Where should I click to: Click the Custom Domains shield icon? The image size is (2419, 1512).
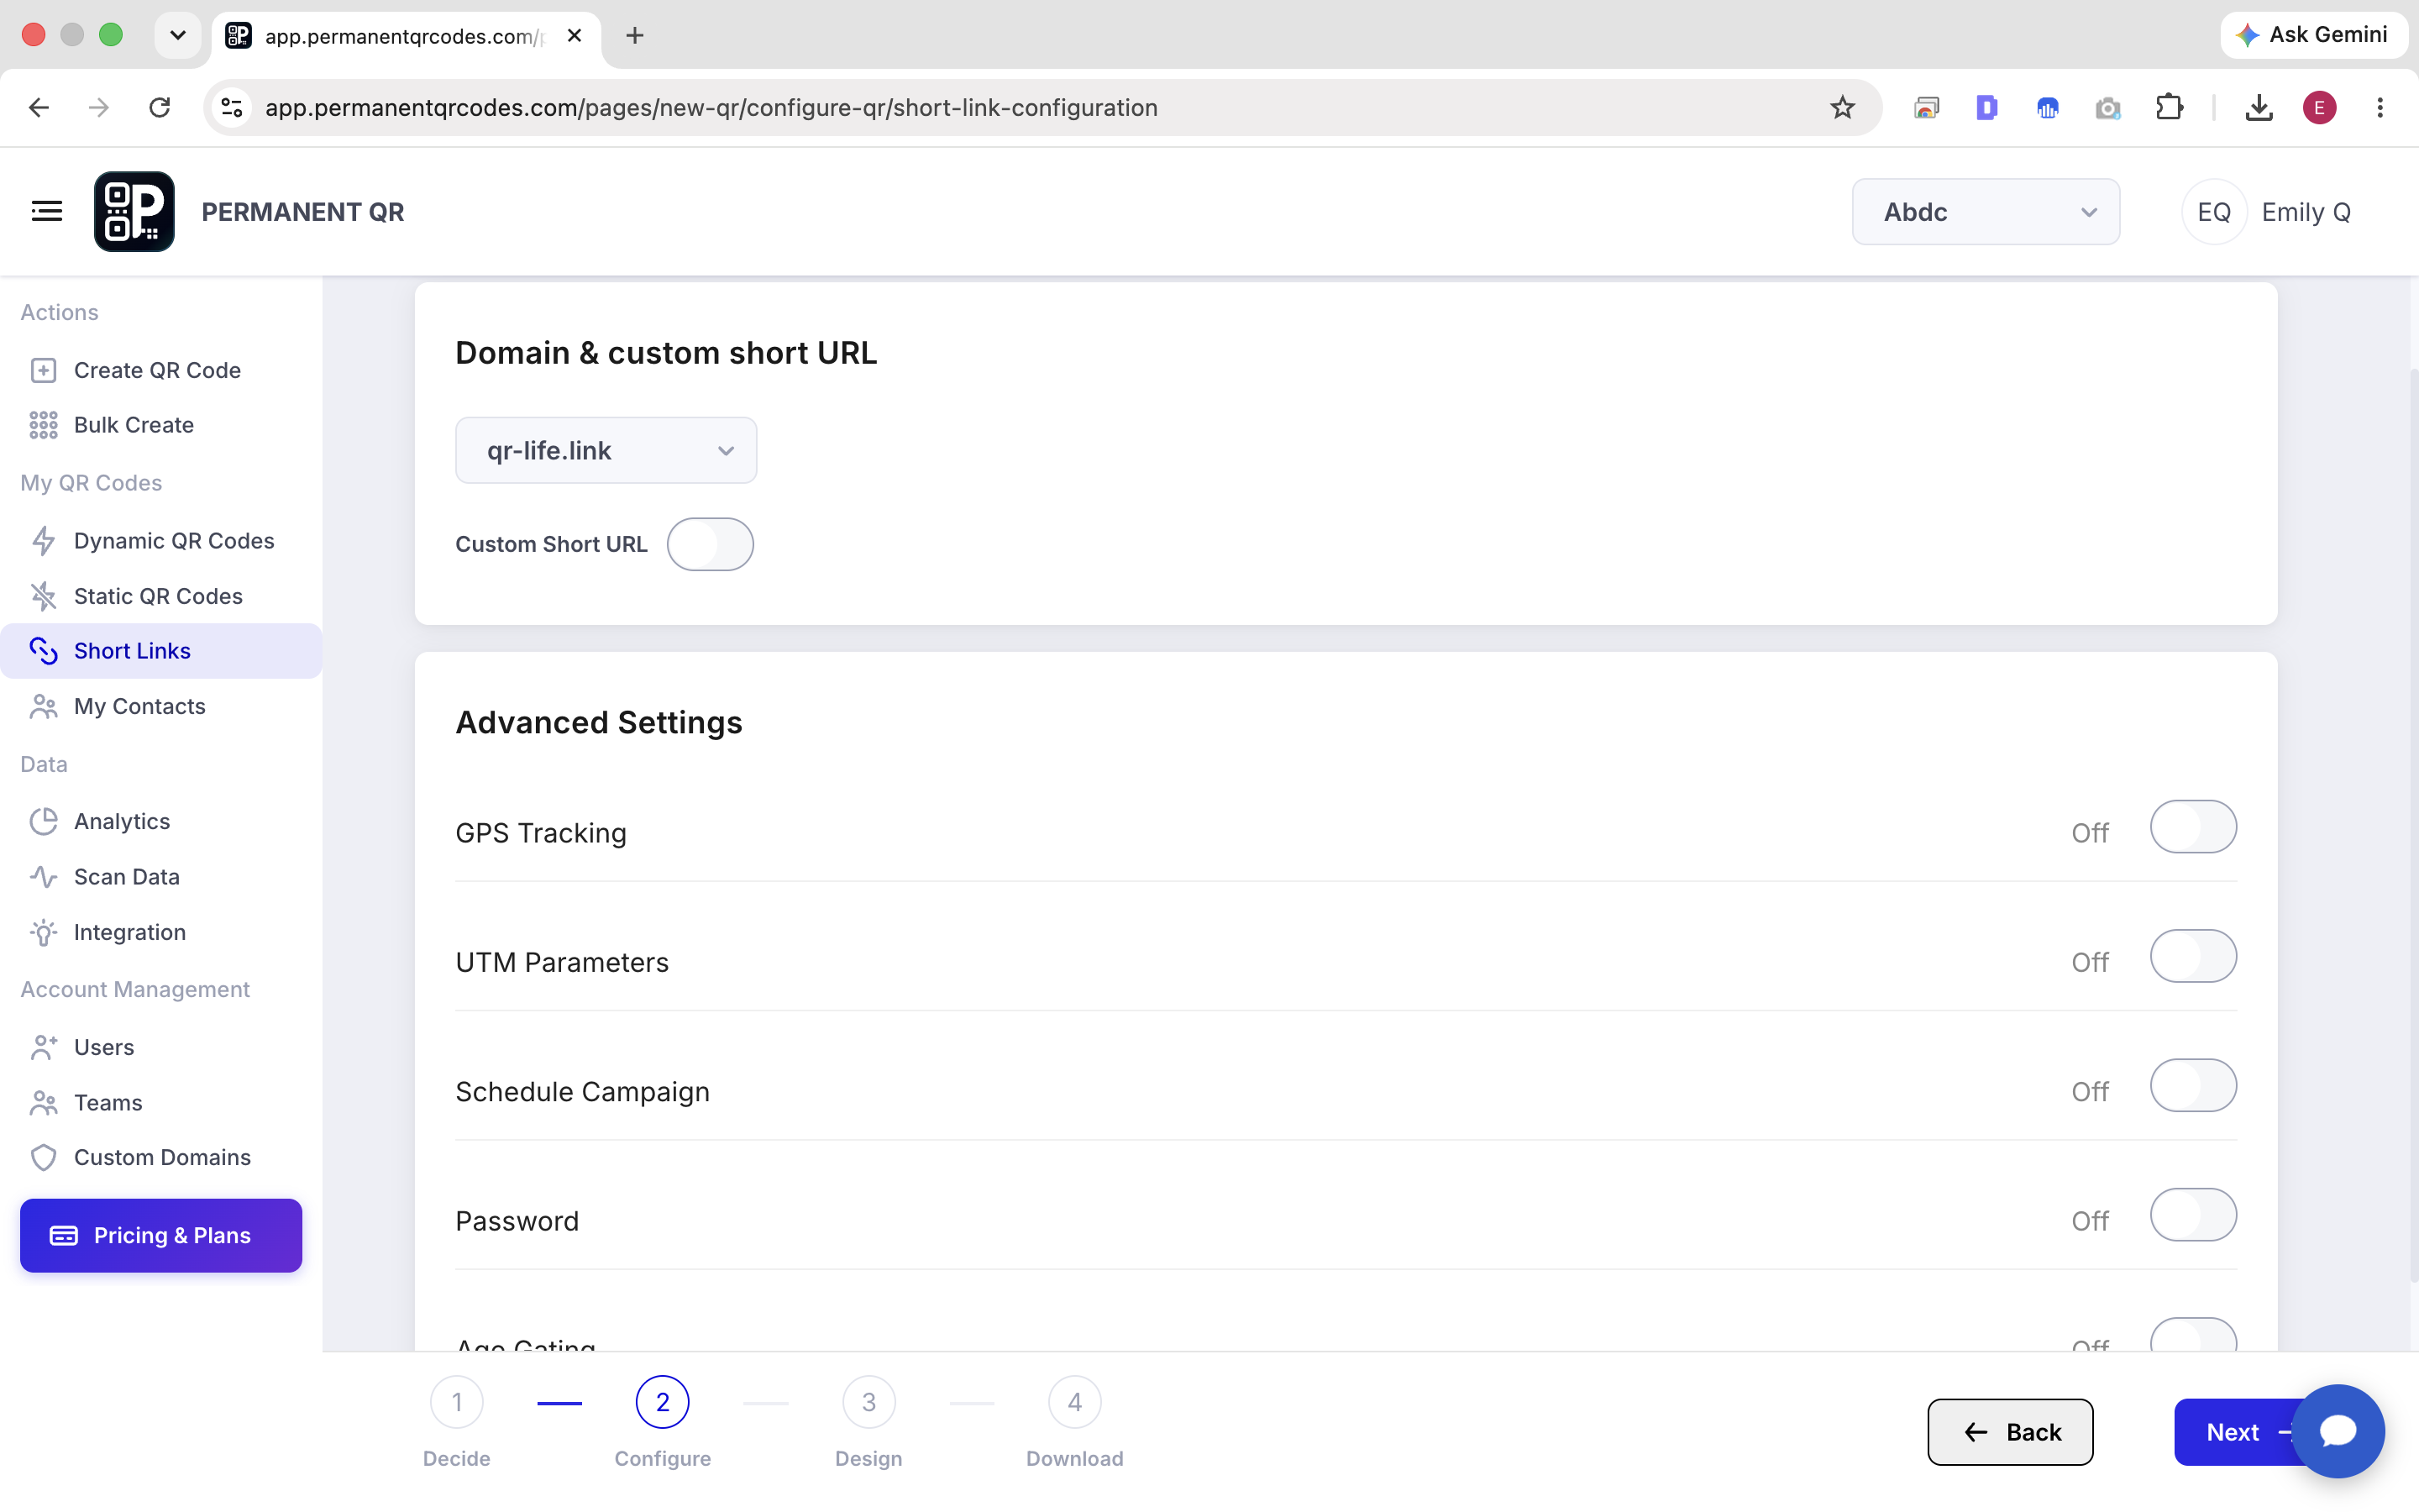(x=43, y=1157)
